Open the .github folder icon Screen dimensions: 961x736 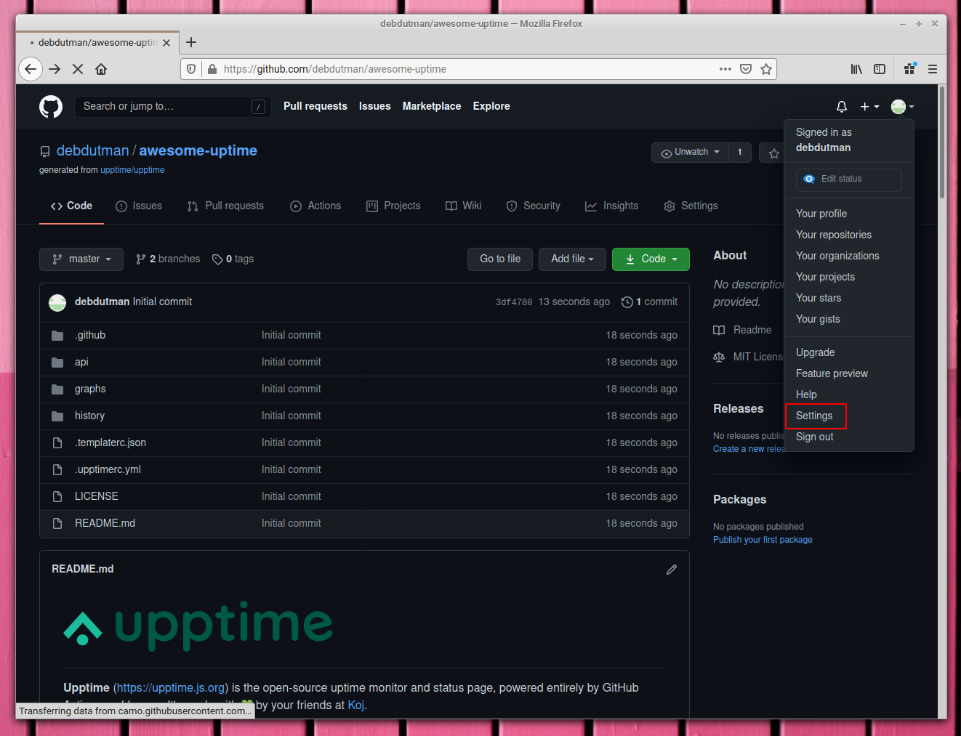click(57, 335)
